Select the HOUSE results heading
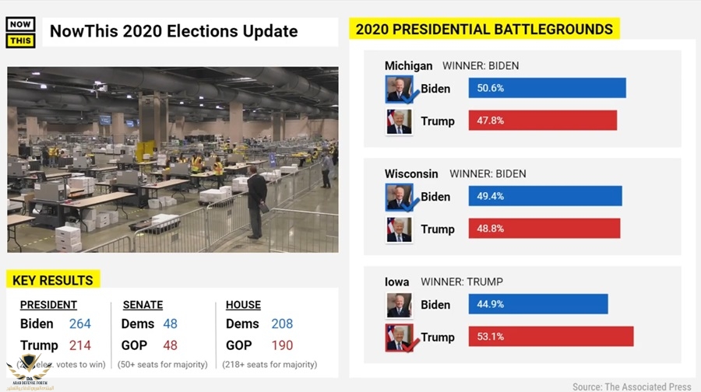 243,305
